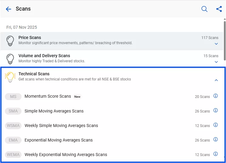
Task: Click the Price Scans lightbulb icon
Action: [x=10, y=41]
